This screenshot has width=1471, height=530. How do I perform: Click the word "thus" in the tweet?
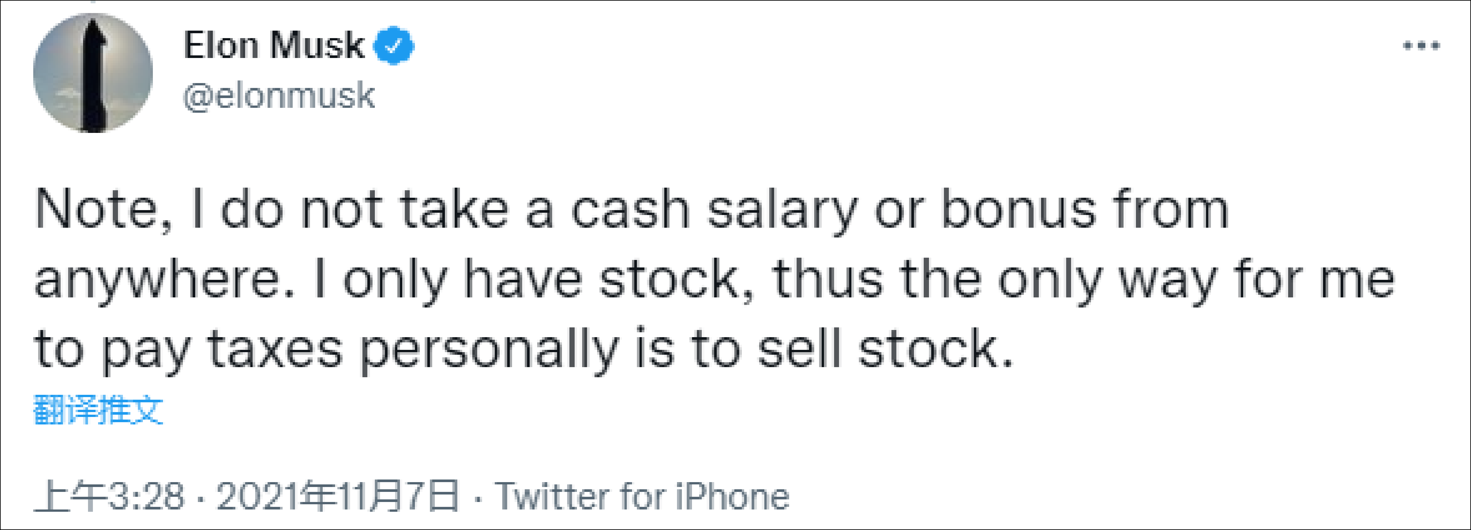click(828, 279)
